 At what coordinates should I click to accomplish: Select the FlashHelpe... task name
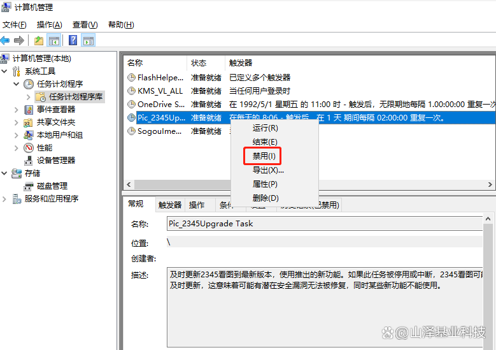[160, 77]
